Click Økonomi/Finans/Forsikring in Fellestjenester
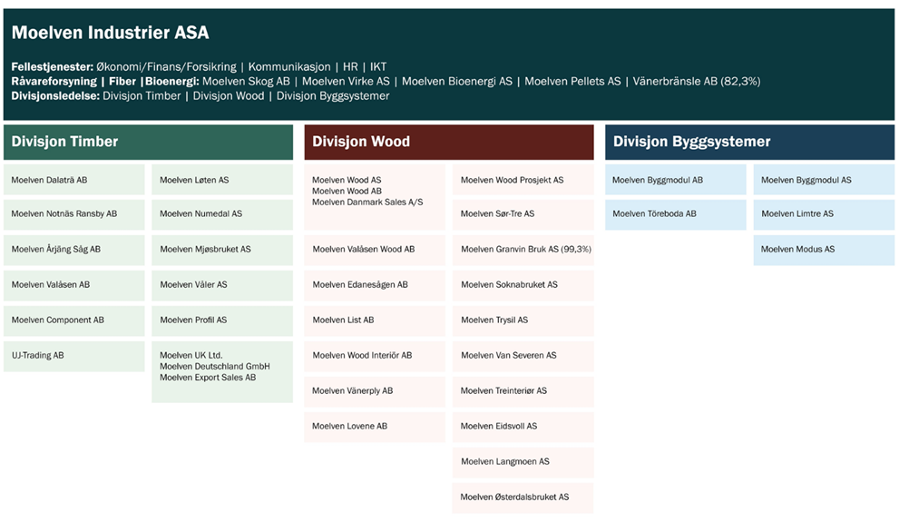The width and height of the screenshot is (899, 522). pyautogui.click(x=166, y=67)
